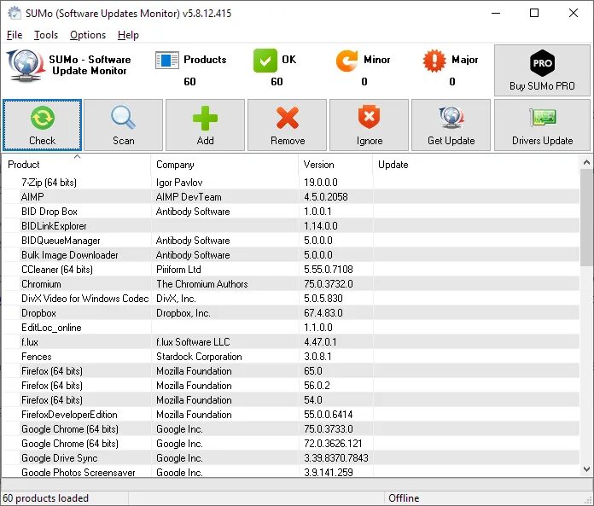Select the BIDLinkExplorer row

coord(291,226)
